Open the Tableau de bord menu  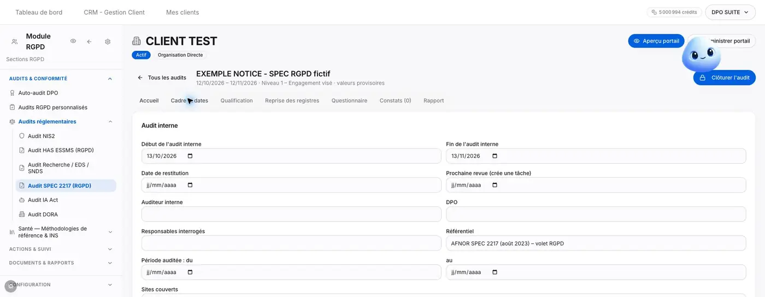pyautogui.click(x=39, y=12)
